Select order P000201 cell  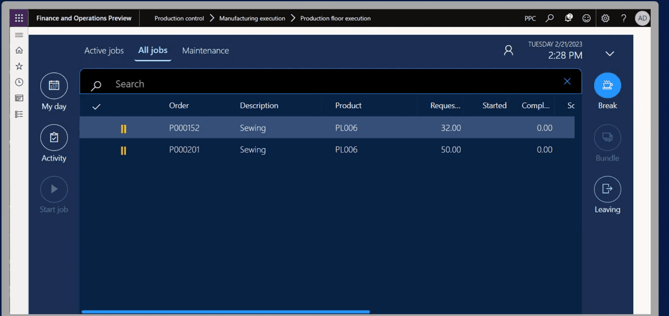pos(184,150)
